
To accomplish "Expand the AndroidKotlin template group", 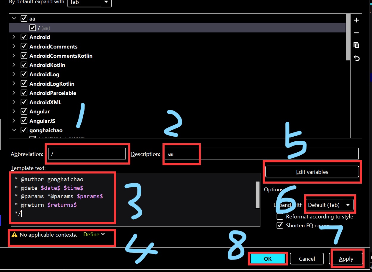I will (14, 65).
